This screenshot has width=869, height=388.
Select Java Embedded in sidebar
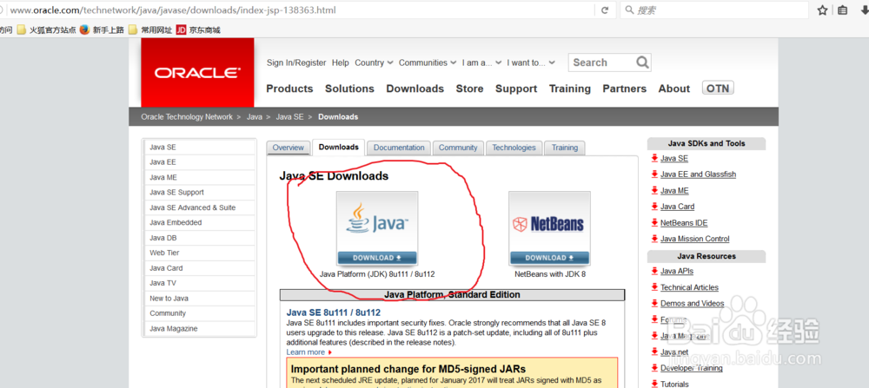point(201,222)
